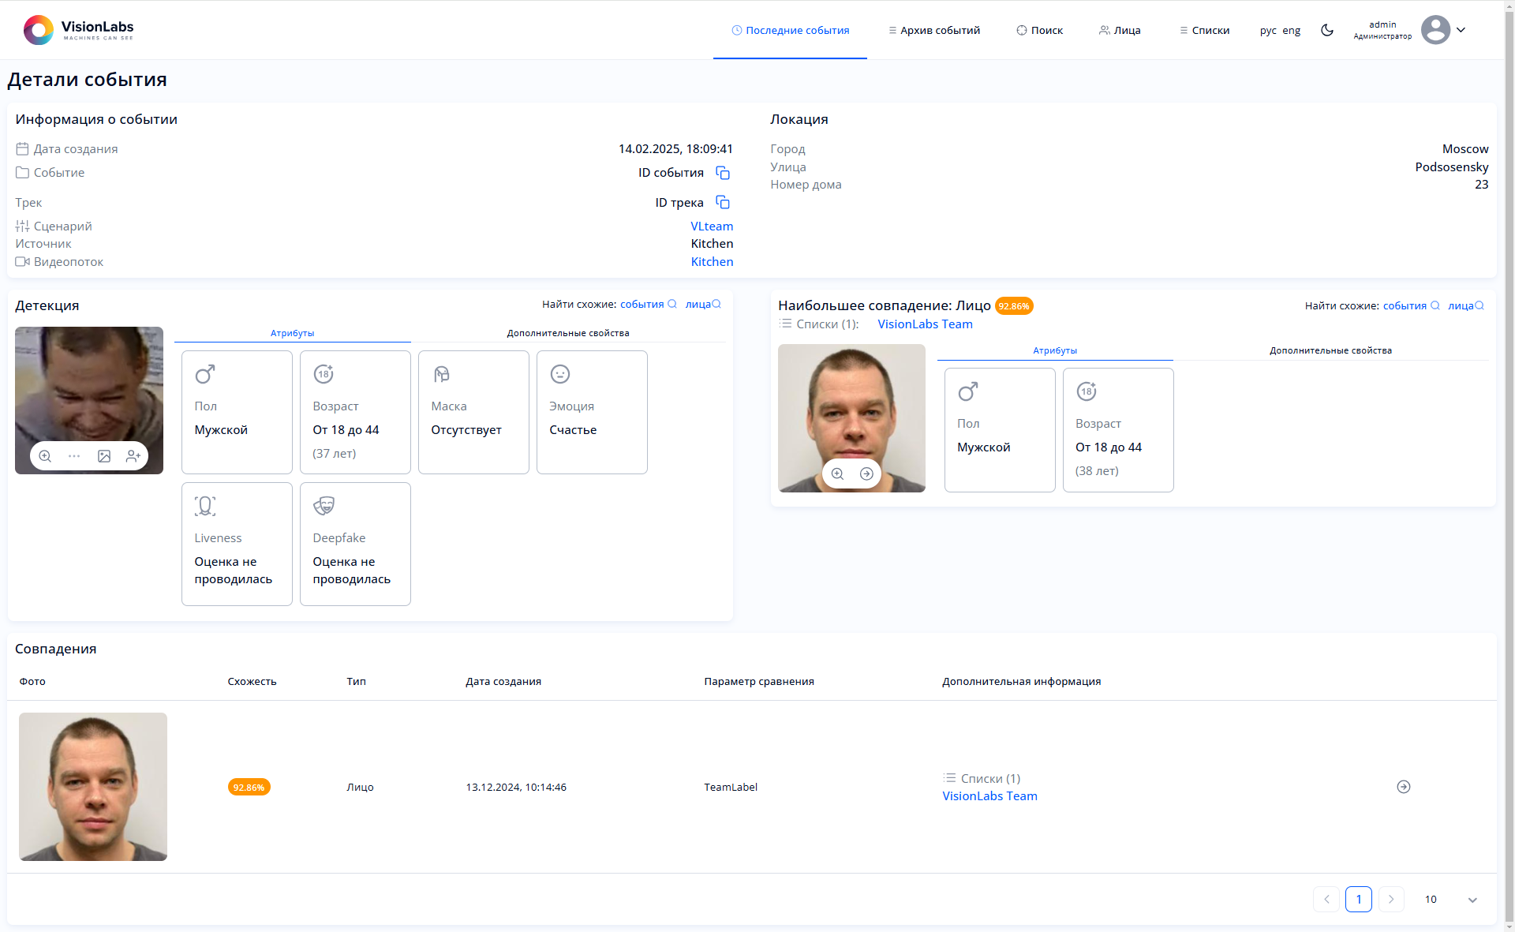Screen dimensions: 1515x932
Task: Select page 1 in pagination
Action: point(1359,900)
